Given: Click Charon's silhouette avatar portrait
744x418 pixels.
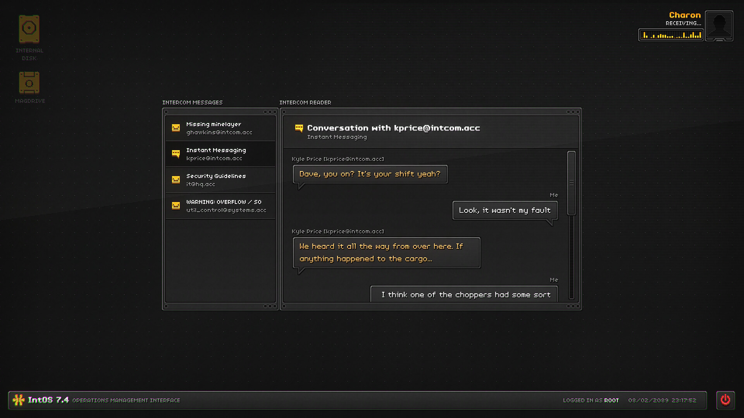Looking at the screenshot, I should tap(719, 25).
